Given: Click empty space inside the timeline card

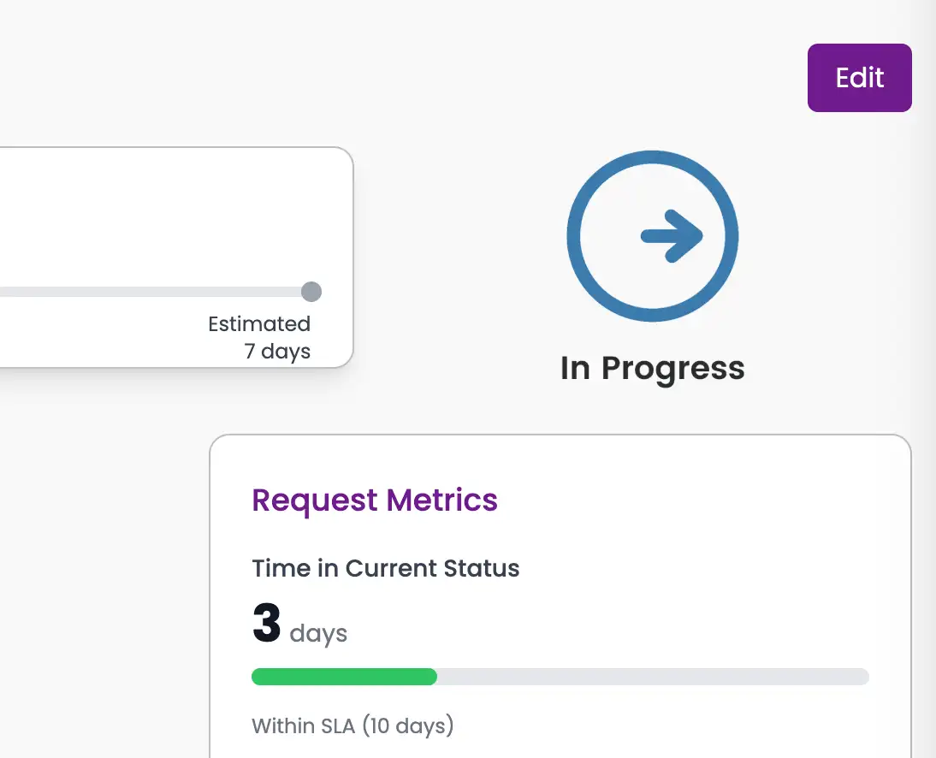Looking at the screenshot, I should (171, 214).
